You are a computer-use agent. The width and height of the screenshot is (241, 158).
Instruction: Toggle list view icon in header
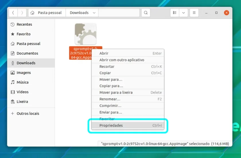pyautogui.click(x=175, y=13)
